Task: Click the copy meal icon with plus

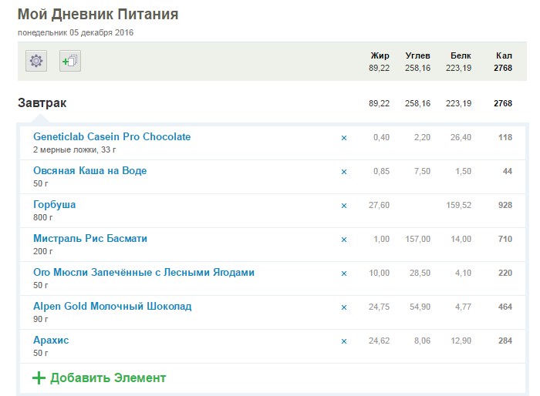Action: point(70,61)
